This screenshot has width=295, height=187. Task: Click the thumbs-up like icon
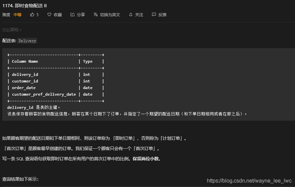pyautogui.click(x=32, y=15)
